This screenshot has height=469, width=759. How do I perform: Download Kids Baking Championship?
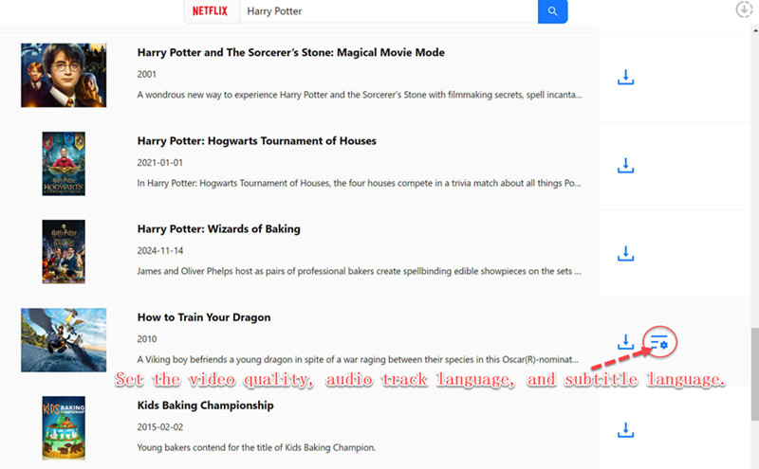point(625,430)
